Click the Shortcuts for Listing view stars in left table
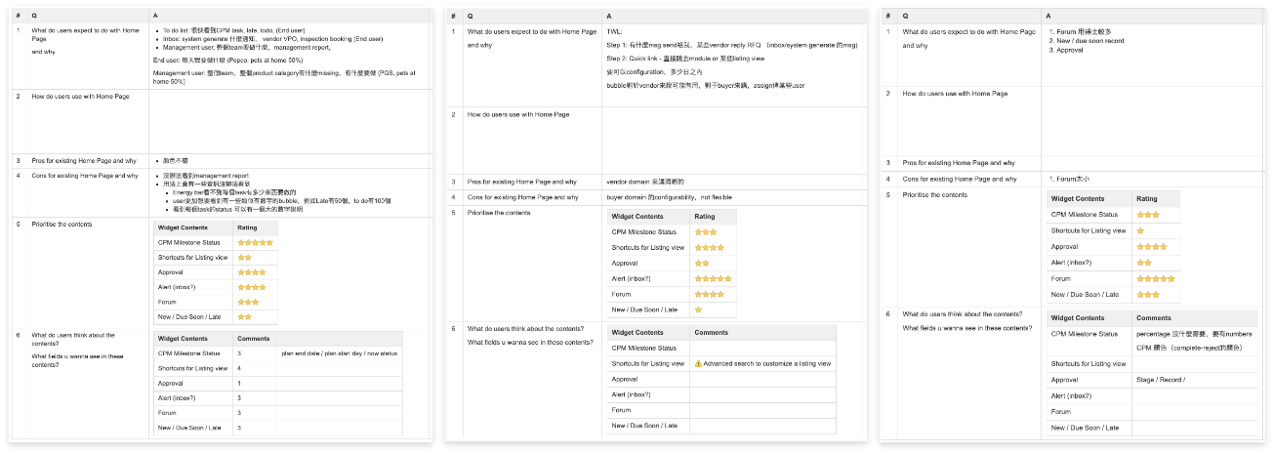 point(245,257)
